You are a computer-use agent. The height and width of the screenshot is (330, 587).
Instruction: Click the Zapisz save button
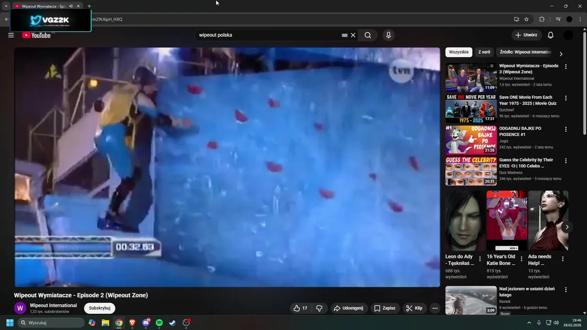384,308
